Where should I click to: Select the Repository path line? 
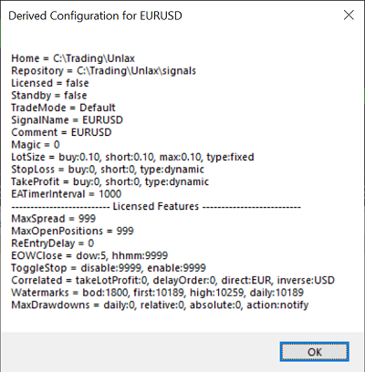pyautogui.click(x=104, y=71)
